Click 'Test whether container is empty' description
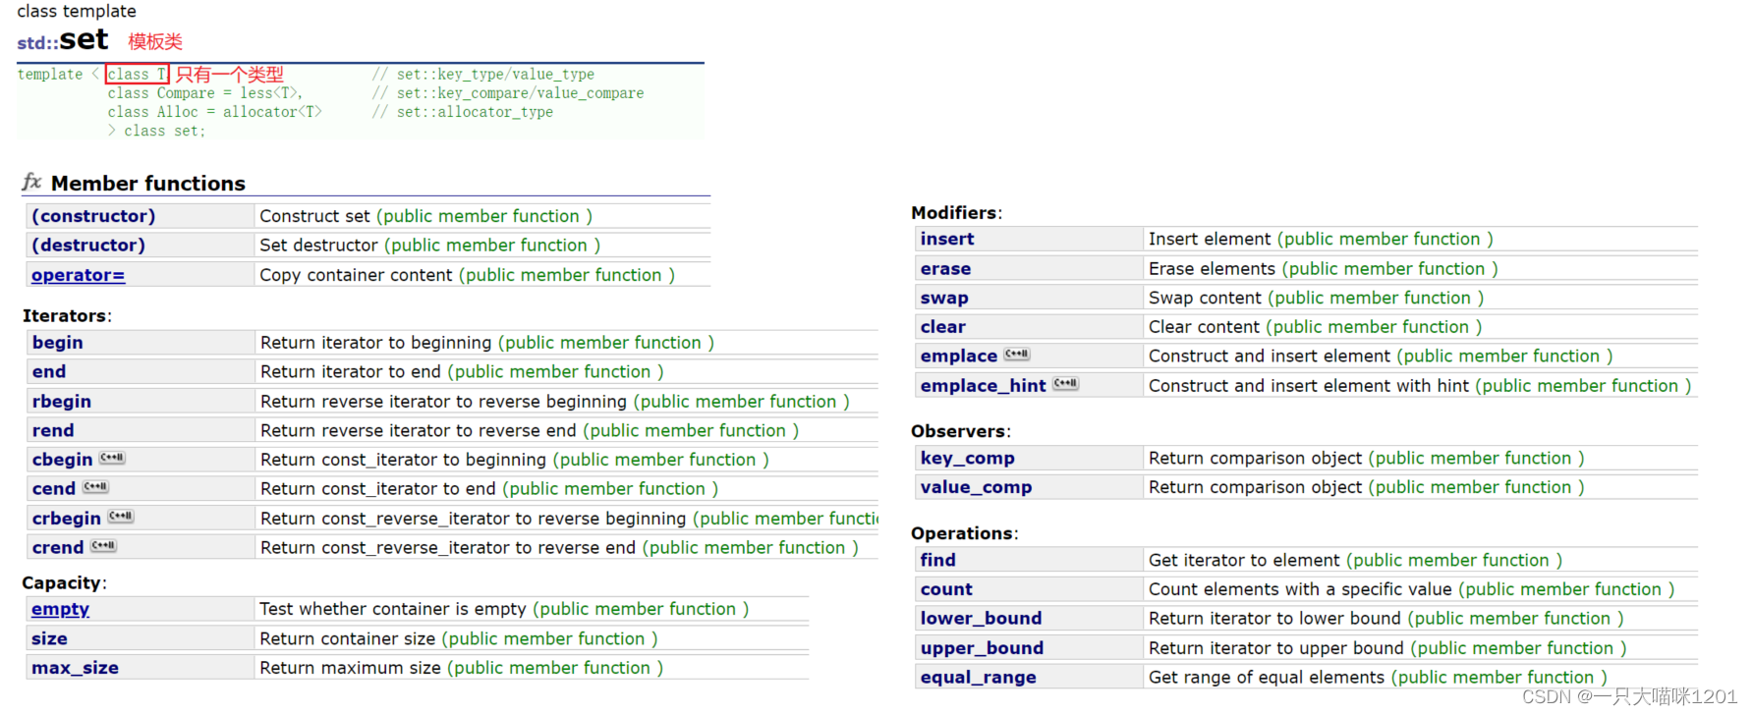Image resolution: width=1753 pixels, height=715 pixels. click(393, 609)
